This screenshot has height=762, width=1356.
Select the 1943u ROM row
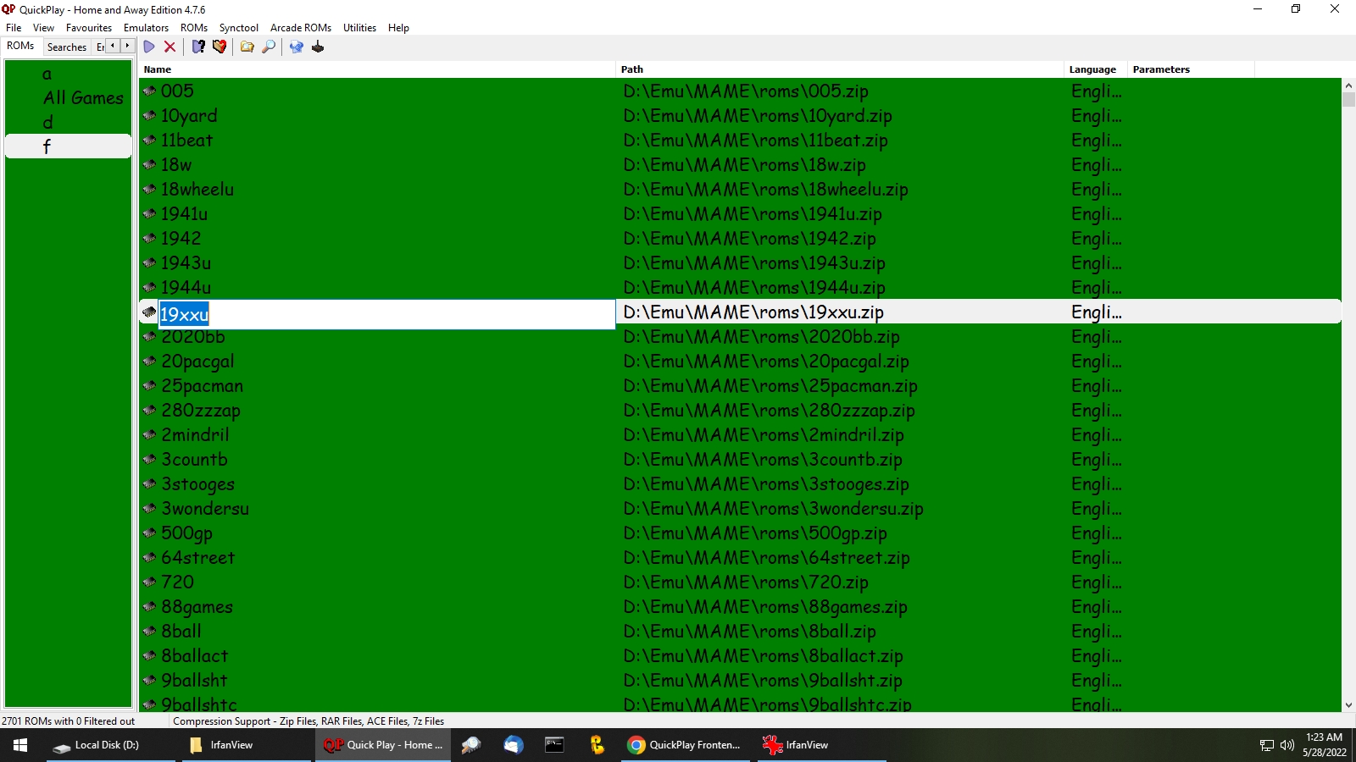click(x=740, y=262)
